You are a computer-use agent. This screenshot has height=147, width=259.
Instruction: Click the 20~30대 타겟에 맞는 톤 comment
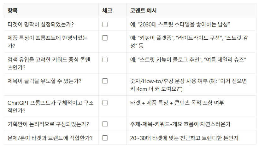pyautogui.click(x=184, y=138)
